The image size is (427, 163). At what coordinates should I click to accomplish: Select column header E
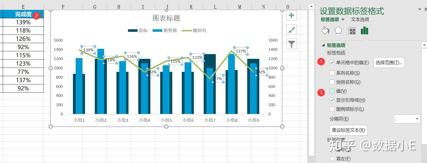pyautogui.click(x=23, y=7)
